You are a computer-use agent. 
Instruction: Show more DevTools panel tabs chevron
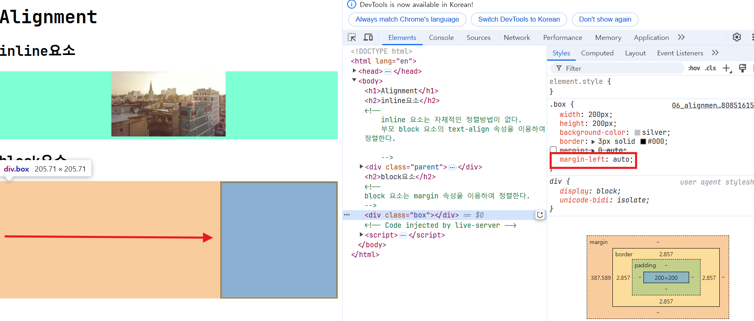tap(681, 37)
